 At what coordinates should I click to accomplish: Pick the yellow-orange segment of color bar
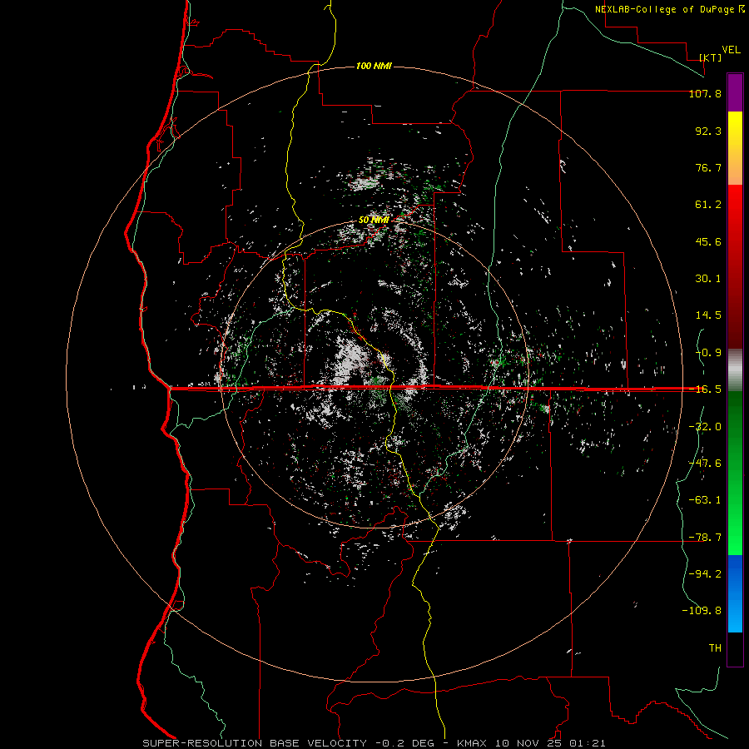coord(735,148)
